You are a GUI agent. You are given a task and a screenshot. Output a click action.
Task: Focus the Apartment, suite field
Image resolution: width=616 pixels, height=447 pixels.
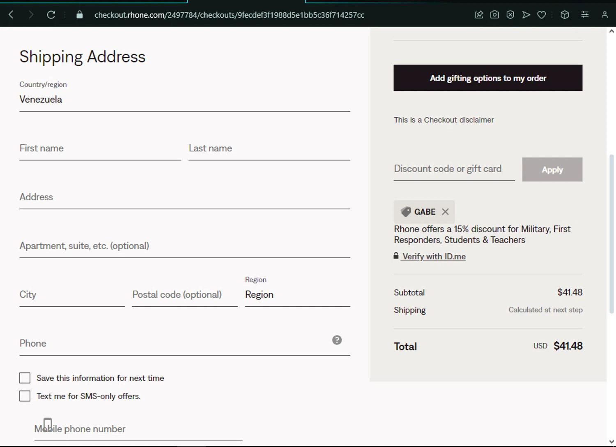[185, 246]
